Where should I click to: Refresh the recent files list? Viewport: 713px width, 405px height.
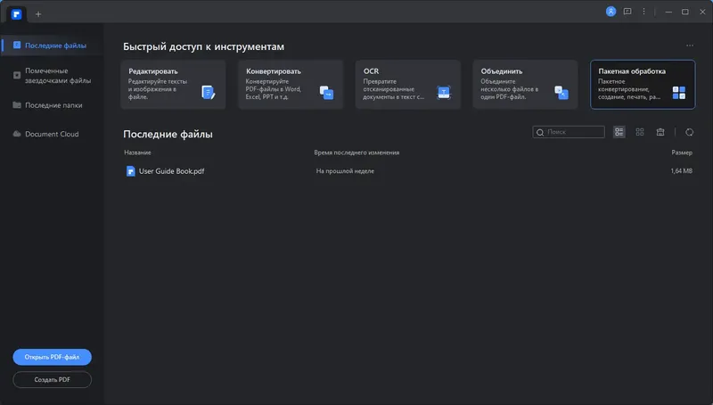click(x=690, y=132)
